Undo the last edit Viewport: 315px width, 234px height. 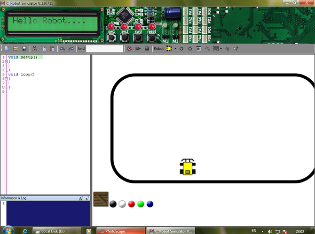tap(62, 48)
